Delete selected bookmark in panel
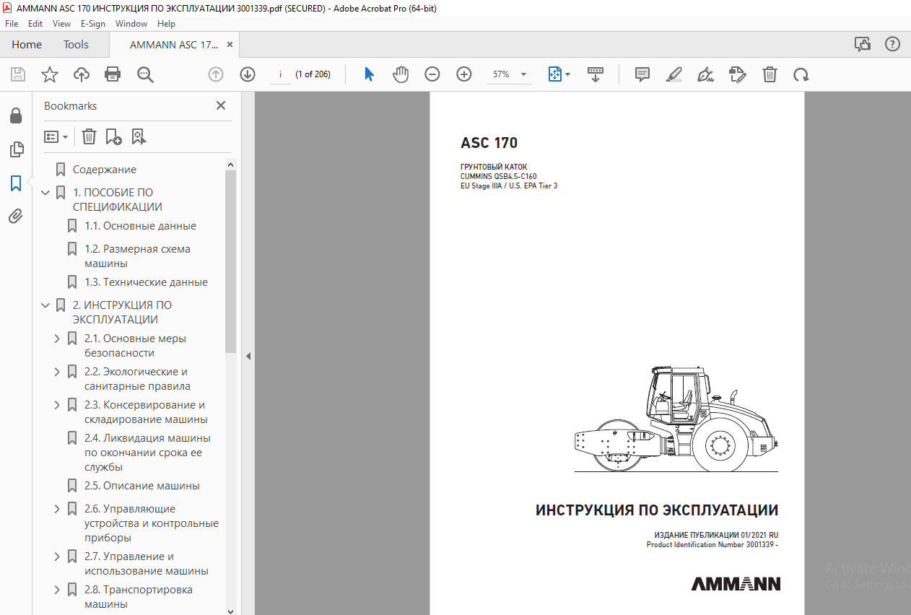The image size is (911, 615). (x=89, y=136)
